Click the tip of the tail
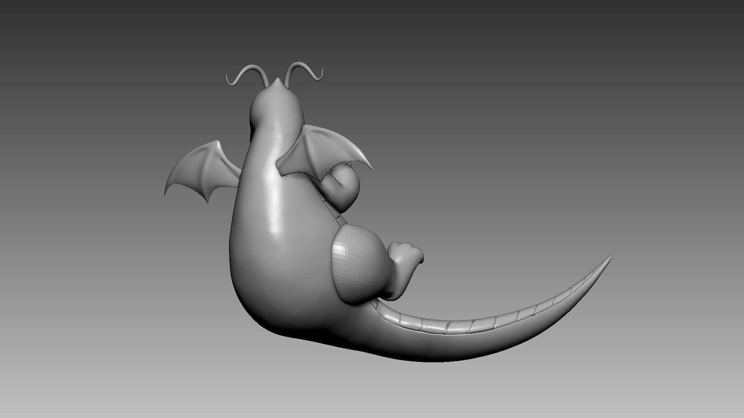 (x=609, y=257)
